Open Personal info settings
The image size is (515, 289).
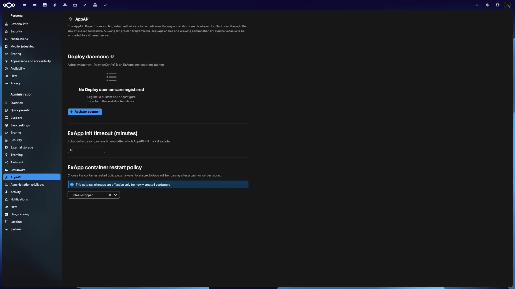point(32,24)
